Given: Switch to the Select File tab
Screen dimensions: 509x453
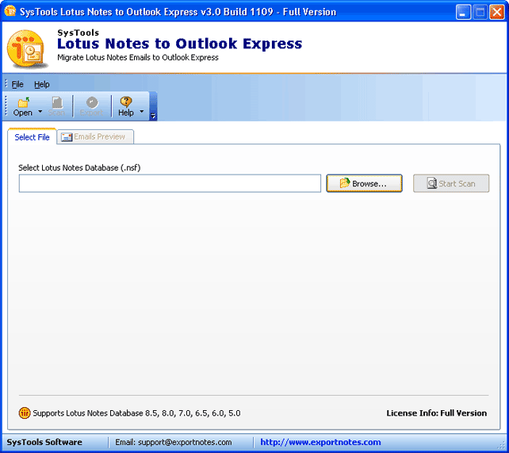Looking at the screenshot, I should 33,137.
